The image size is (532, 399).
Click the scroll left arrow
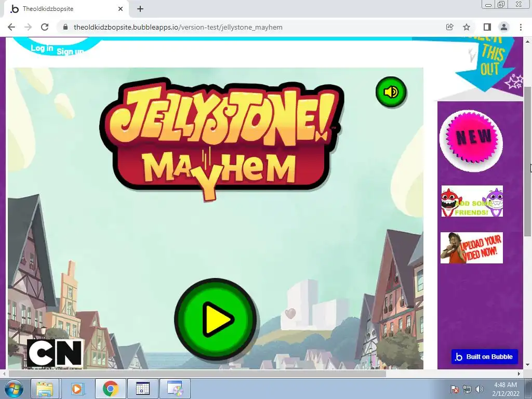pyautogui.click(x=4, y=374)
